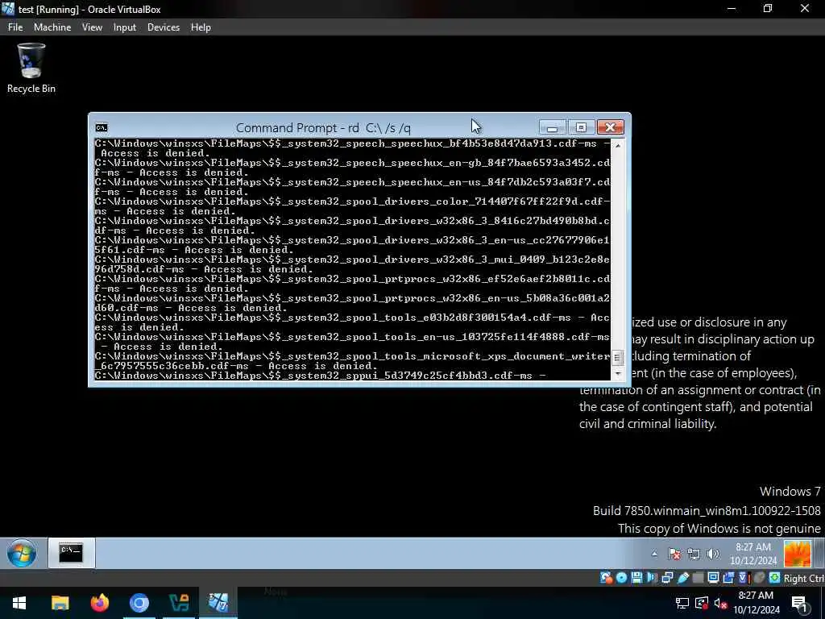The height and width of the screenshot is (619, 825).
Task: Click the guest clock showing 8:27 AM
Action: [753, 554]
